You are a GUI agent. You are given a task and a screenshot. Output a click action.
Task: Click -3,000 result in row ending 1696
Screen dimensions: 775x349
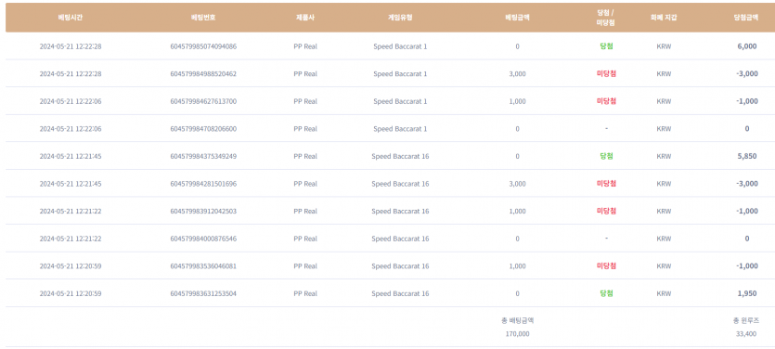746,184
